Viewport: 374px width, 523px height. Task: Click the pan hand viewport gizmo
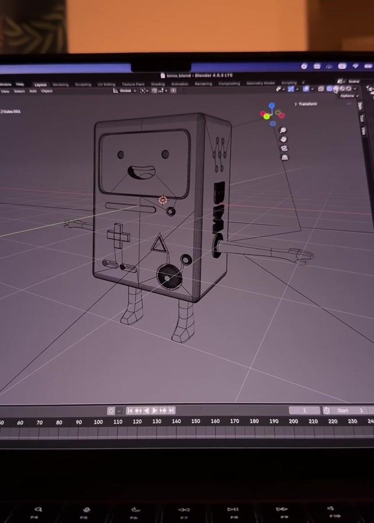[x=284, y=139]
